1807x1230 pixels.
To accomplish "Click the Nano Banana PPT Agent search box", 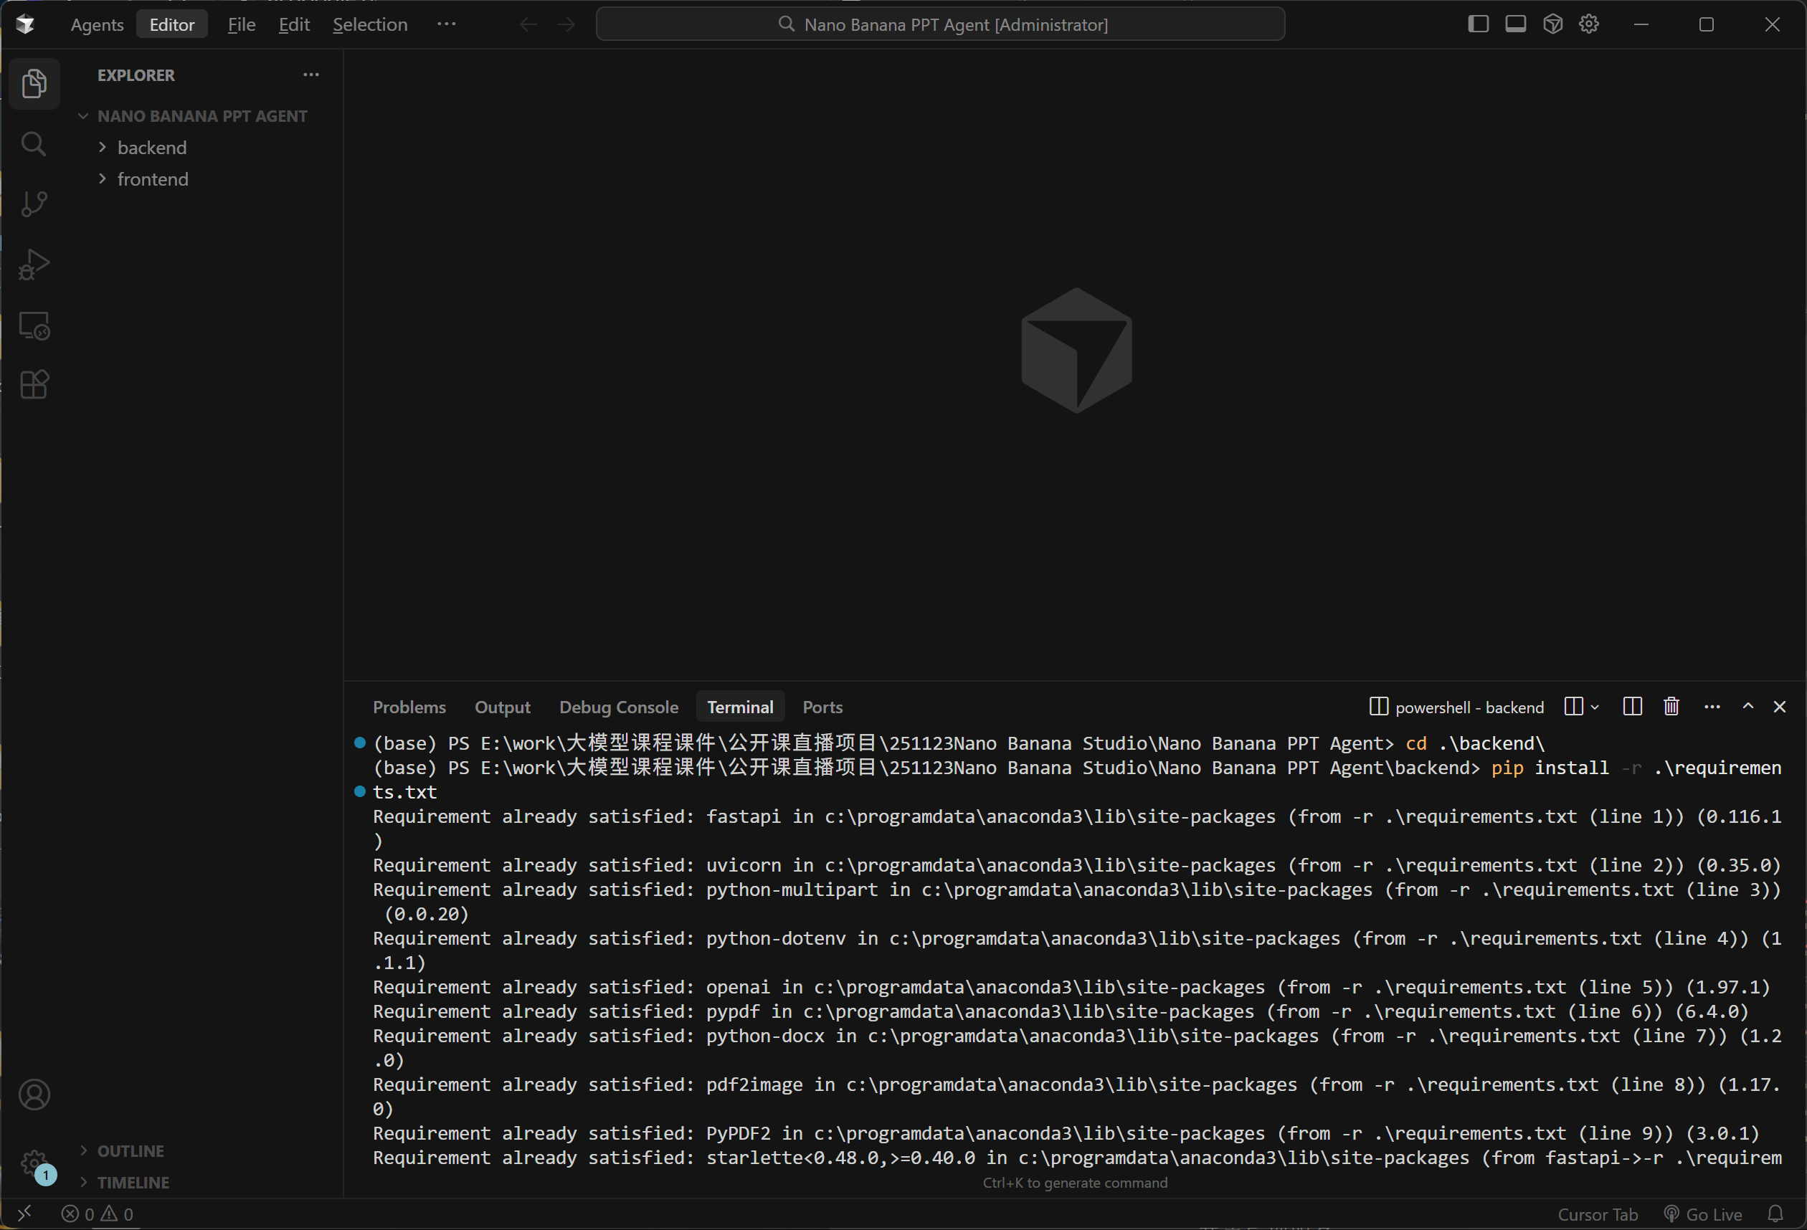I will coord(940,24).
